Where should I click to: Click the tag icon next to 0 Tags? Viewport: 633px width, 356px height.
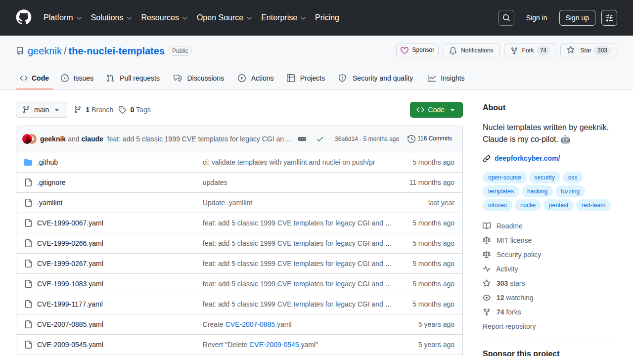pyautogui.click(x=122, y=110)
